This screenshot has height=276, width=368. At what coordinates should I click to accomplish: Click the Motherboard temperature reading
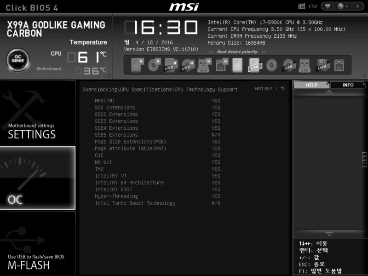pos(92,71)
